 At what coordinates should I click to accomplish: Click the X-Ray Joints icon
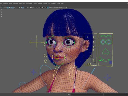[34, 8]
